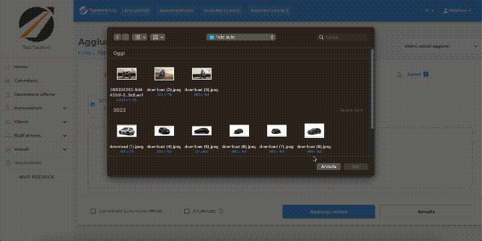Image resolution: width=482 pixels, height=241 pixels.
Task: Click the Danni icon tab
Action: 400,74
